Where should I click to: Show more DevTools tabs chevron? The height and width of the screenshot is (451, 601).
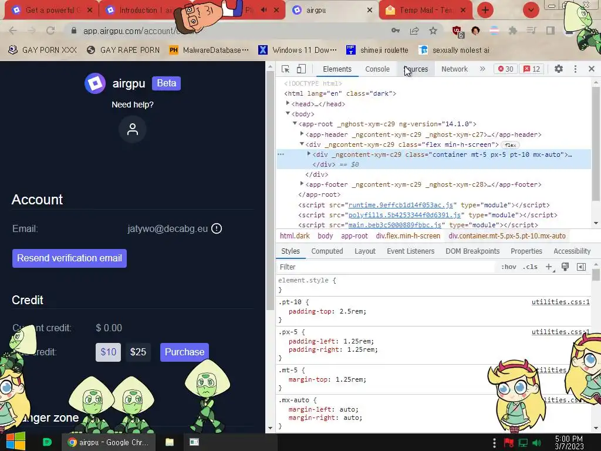[x=482, y=69]
